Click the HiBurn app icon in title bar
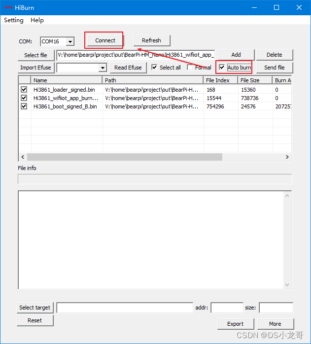Viewport: 311px width, 344px height. pyautogui.click(x=8, y=7)
